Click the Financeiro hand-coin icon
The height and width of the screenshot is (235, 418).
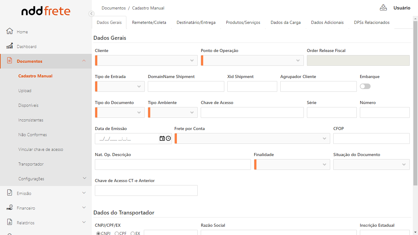pyautogui.click(x=9, y=208)
